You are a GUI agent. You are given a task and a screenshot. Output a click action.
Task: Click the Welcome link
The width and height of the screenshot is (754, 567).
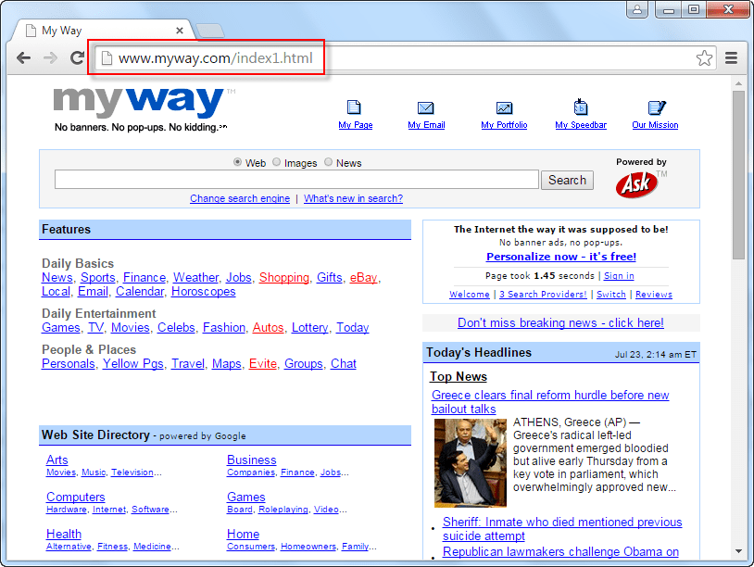(470, 295)
